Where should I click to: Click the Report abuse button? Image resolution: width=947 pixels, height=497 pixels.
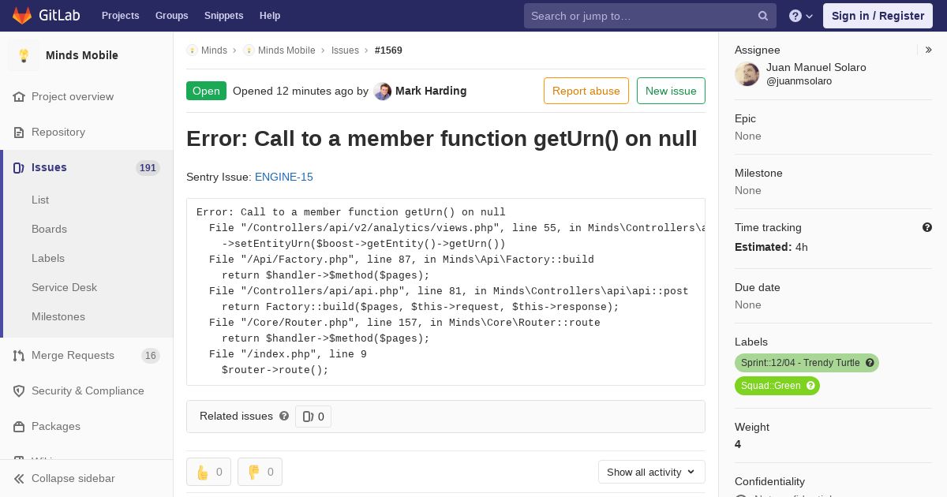[586, 91]
